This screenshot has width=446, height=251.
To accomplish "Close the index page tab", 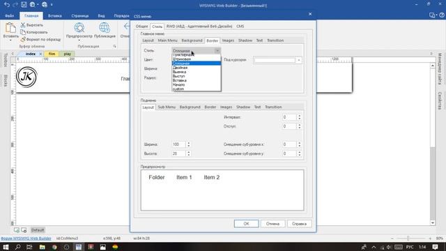I will (x=40, y=54).
